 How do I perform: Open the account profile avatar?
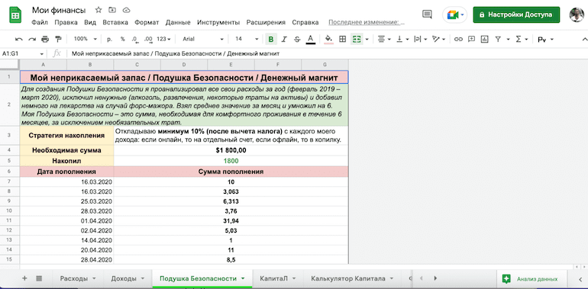click(x=577, y=14)
